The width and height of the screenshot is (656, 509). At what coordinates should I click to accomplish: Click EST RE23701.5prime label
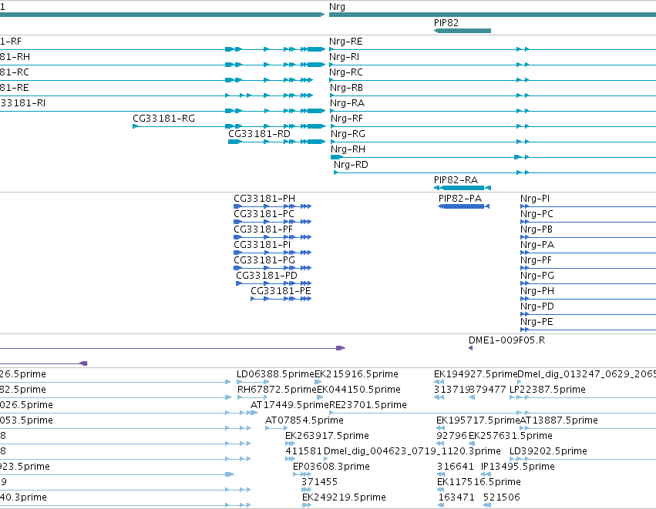[368, 405]
